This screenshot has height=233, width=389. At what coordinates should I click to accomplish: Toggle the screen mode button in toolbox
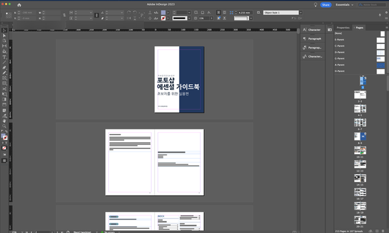click(x=5, y=161)
